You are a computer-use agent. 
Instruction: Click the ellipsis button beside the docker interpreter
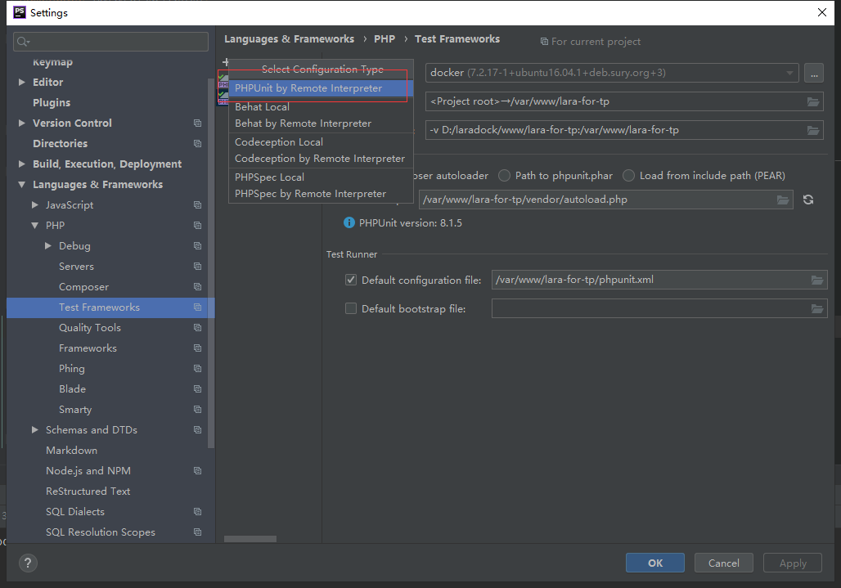[813, 73]
